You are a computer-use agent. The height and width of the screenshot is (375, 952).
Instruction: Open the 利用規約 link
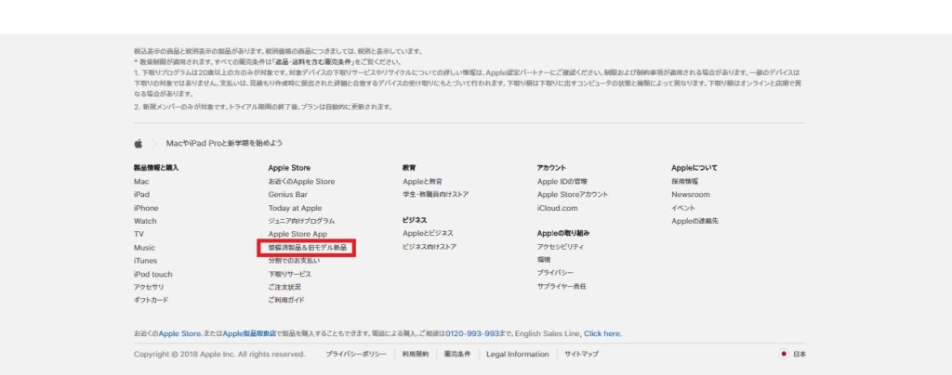pos(416,355)
